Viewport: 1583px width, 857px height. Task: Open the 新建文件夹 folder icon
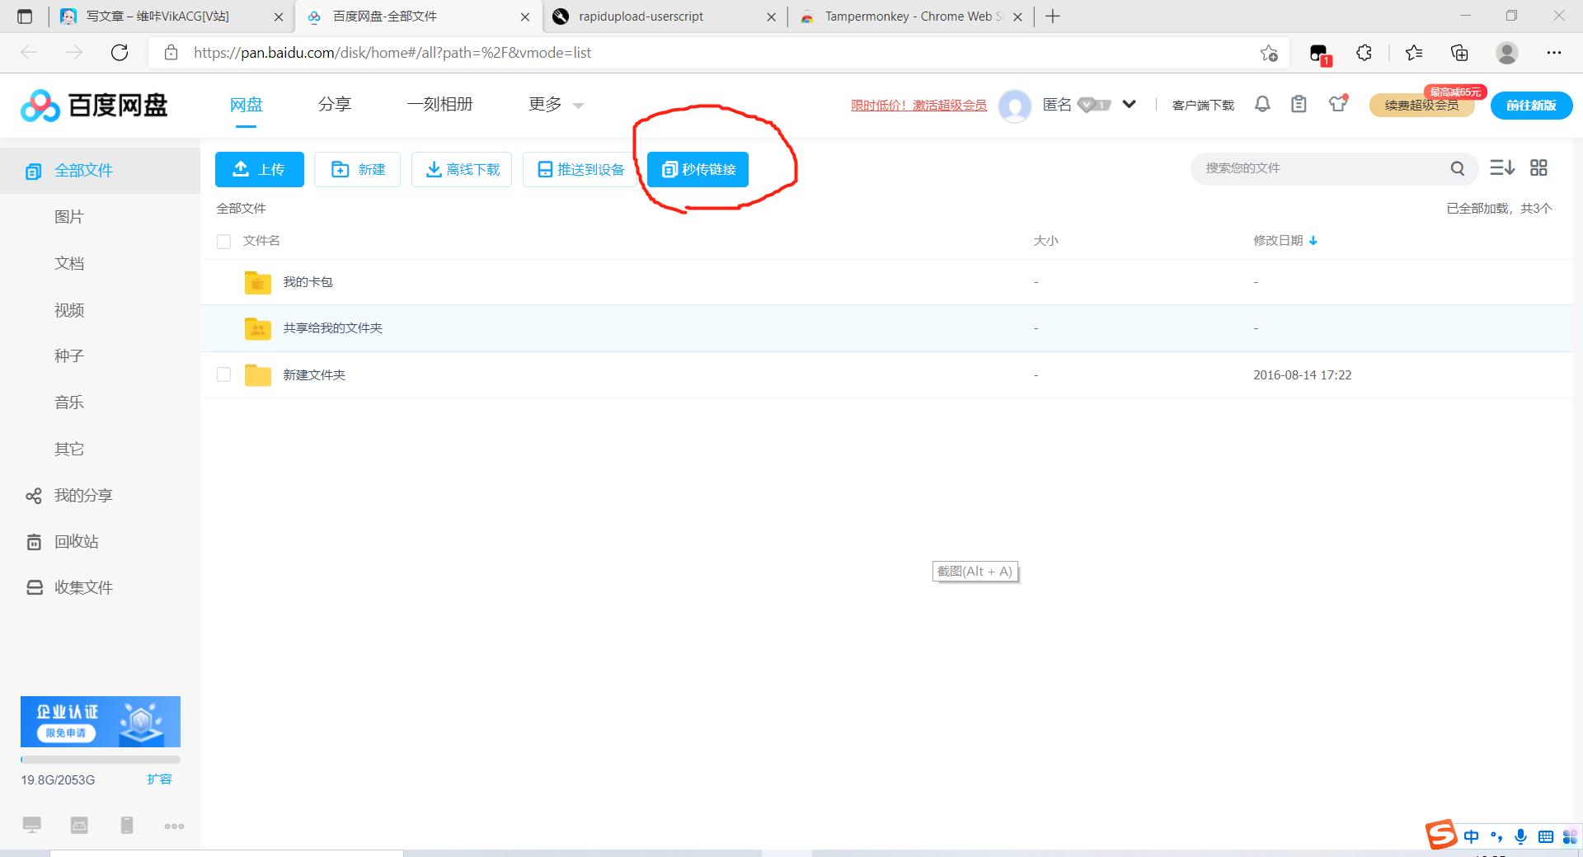257,375
